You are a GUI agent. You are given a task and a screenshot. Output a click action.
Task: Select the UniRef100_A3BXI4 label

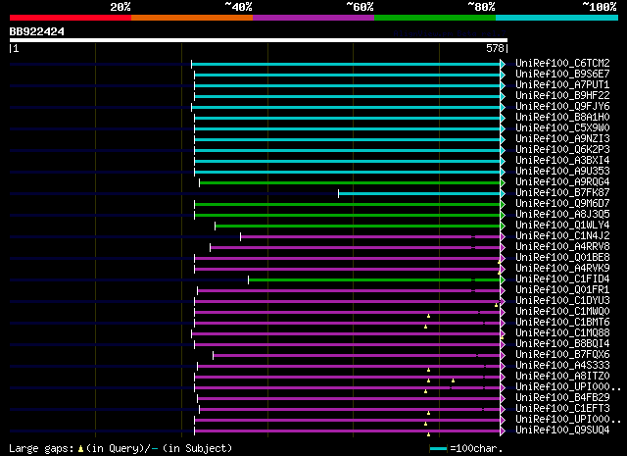(x=562, y=161)
